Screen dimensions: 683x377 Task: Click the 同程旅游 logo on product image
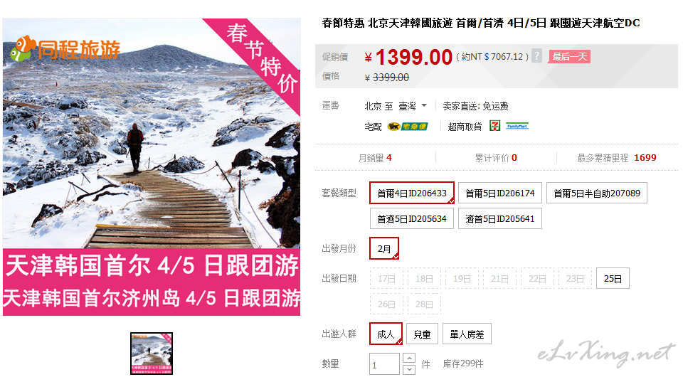coord(65,48)
